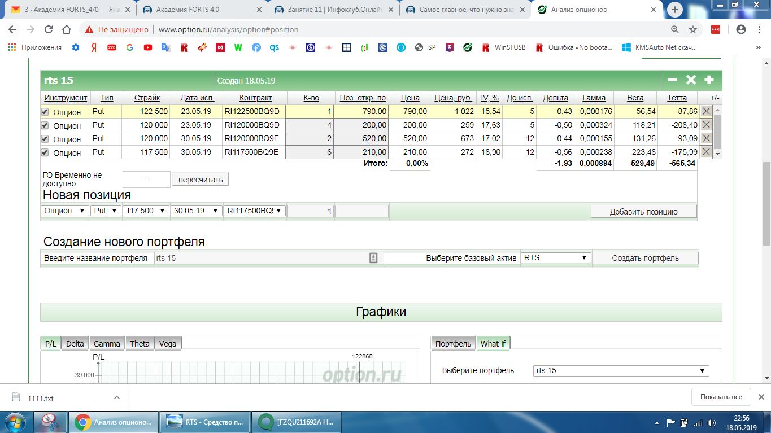The height and width of the screenshot is (433, 771).
Task: Click the ГО margin value input field
Action: point(146,180)
